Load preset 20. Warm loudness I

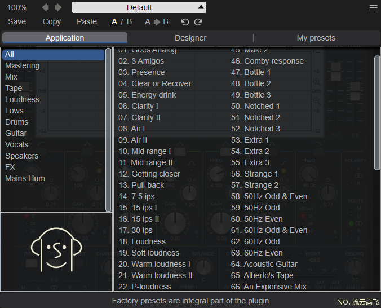click(154, 264)
